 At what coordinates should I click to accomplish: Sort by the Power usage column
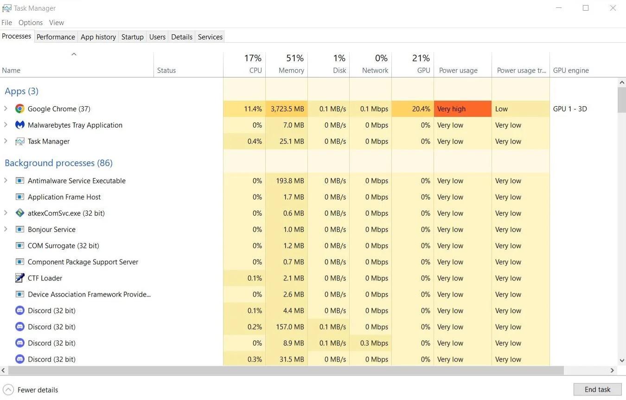(463, 65)
